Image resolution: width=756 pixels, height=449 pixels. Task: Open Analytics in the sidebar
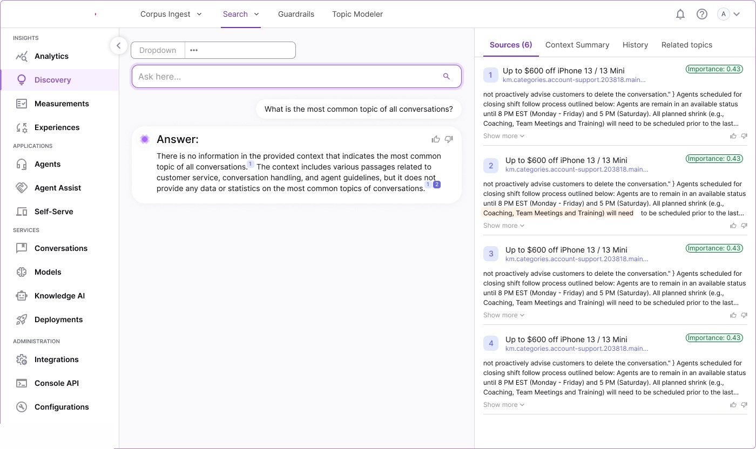[x=51, y=56]
